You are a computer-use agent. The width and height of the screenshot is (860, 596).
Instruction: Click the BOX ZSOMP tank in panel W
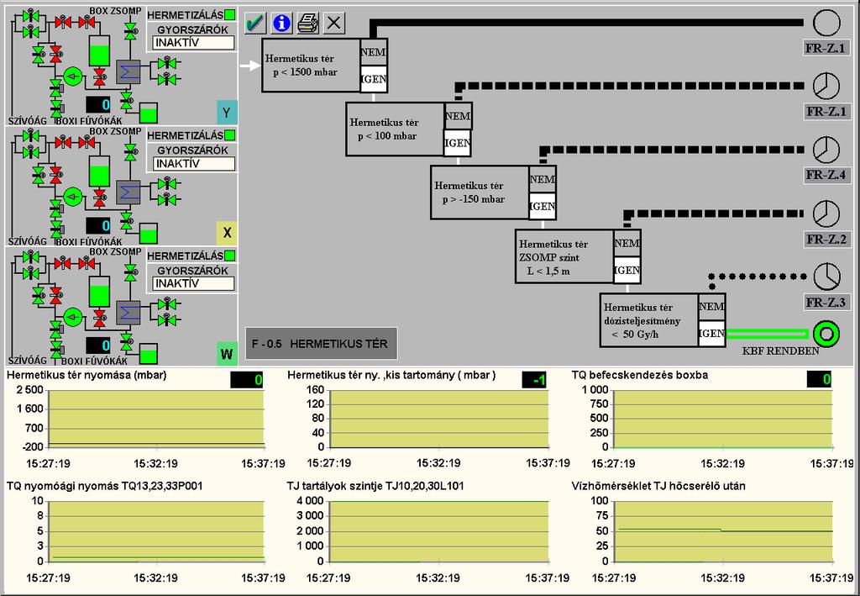pyautogui.click(x=99, y=292)
